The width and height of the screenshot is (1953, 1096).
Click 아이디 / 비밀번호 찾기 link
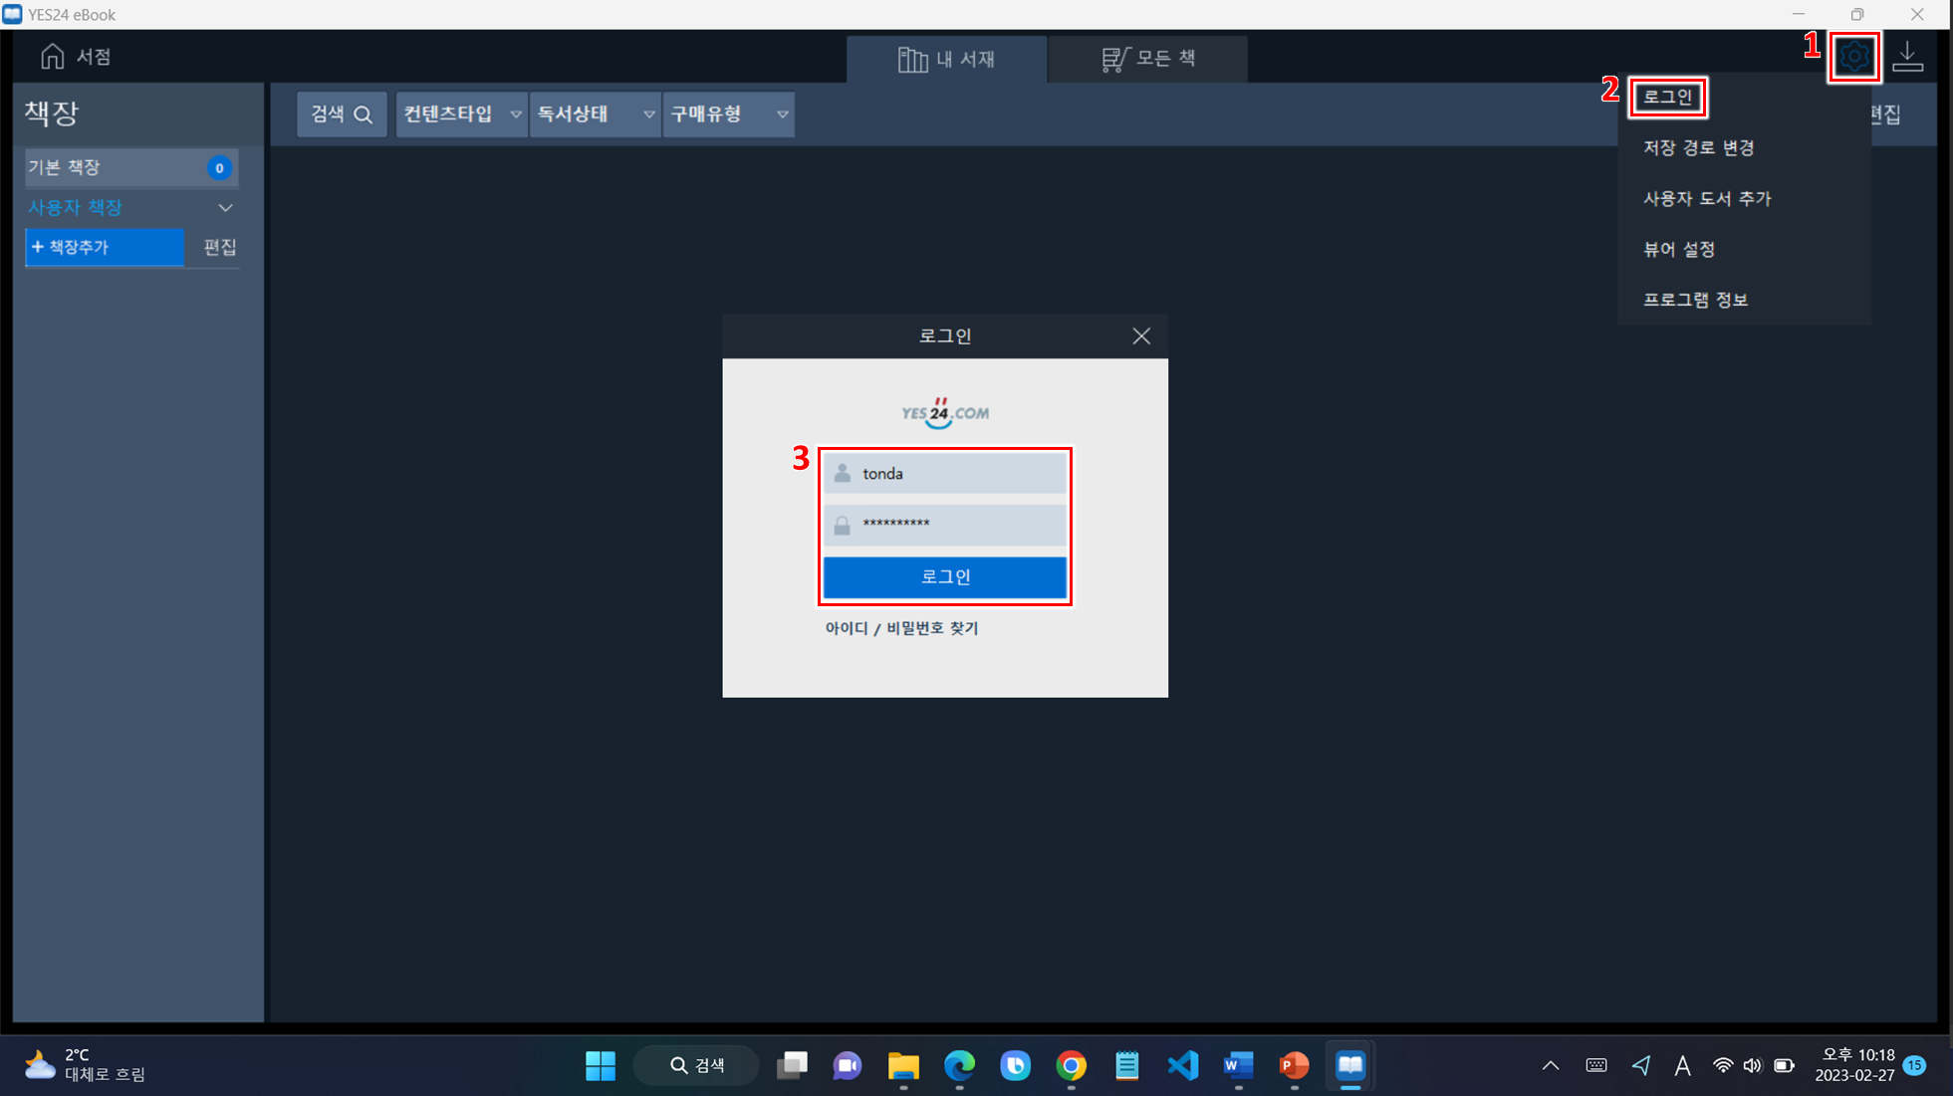click(901, 628)
